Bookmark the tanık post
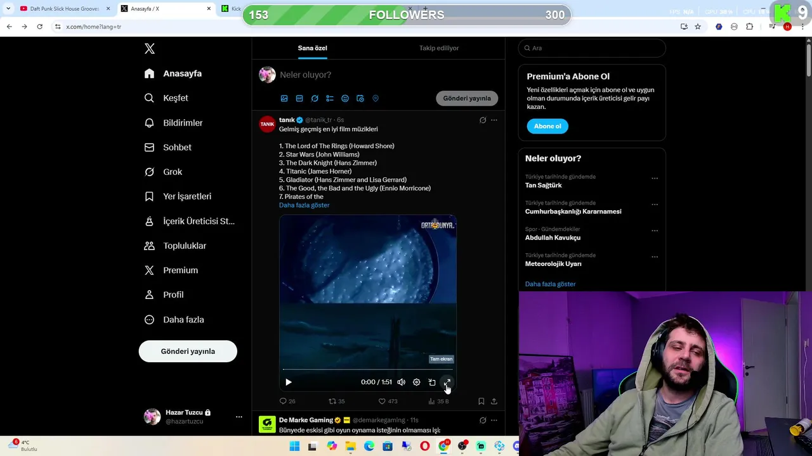Image resolution: width=812 pixels, height=456 pixels. 481,401
